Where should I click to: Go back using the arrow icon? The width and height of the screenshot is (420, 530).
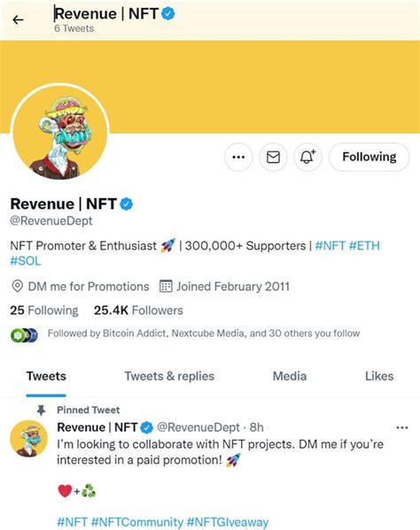pyautogui.click(x=18, y=20)
